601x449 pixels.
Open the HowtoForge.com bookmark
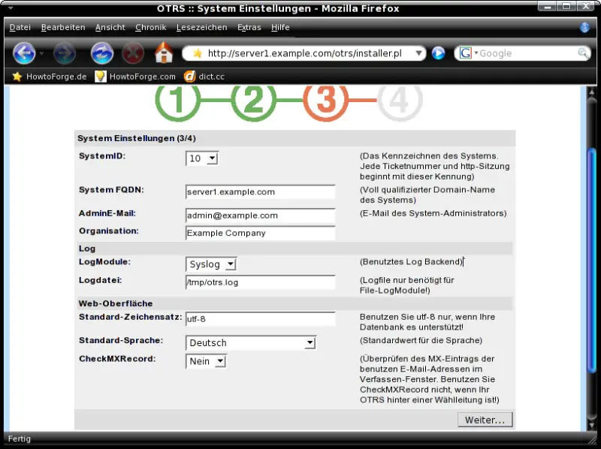(136, 77)
